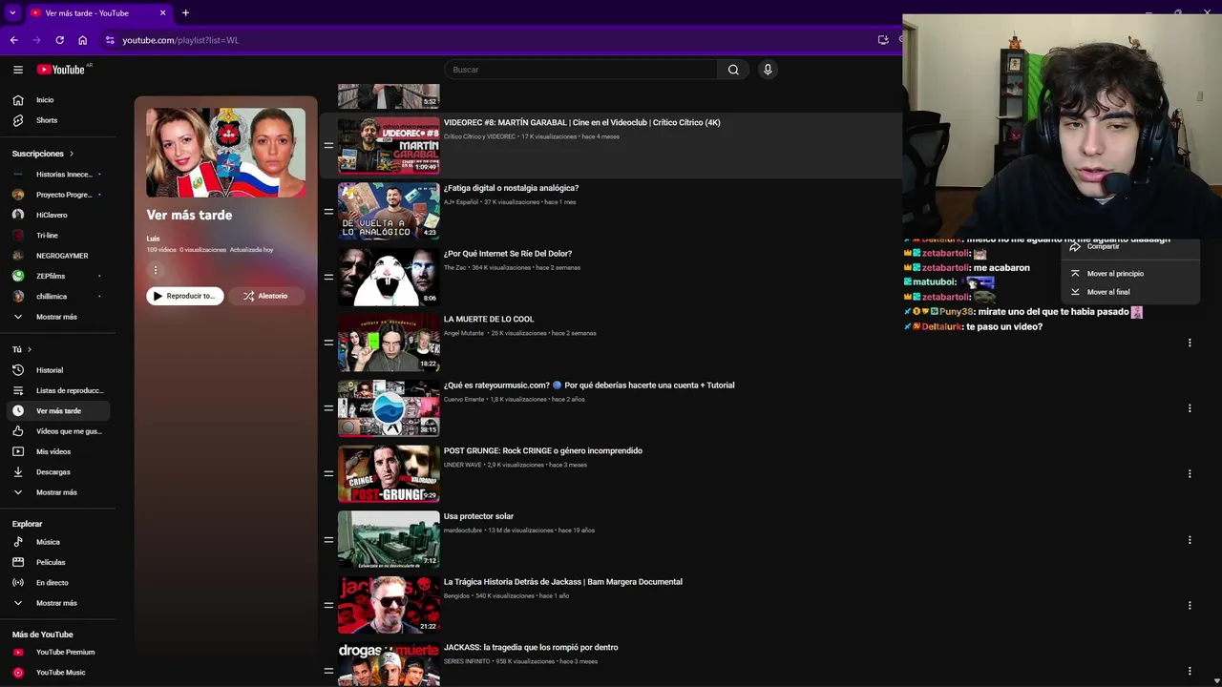Open Proyecto Progre subscription channel
1222x687 pixels.
point(58,195)
